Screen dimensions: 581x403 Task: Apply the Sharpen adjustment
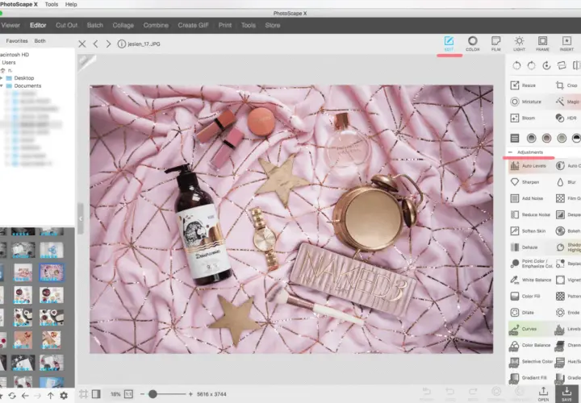tap(525, 182)
